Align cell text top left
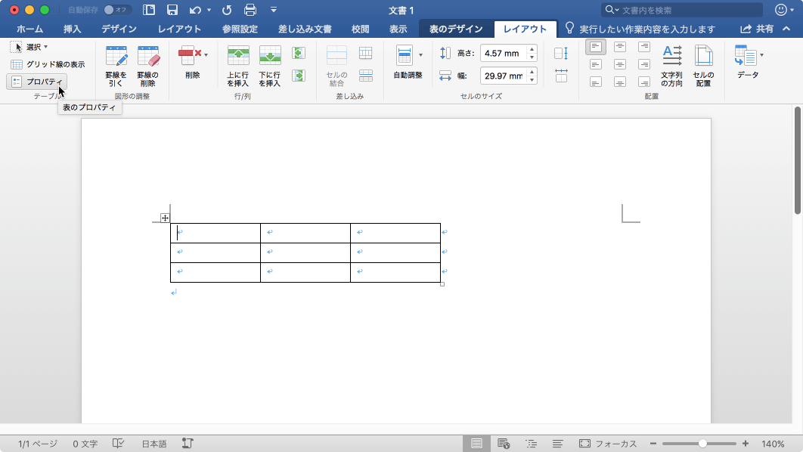Screen dimensions: 803x452 (x=596, y=47)
